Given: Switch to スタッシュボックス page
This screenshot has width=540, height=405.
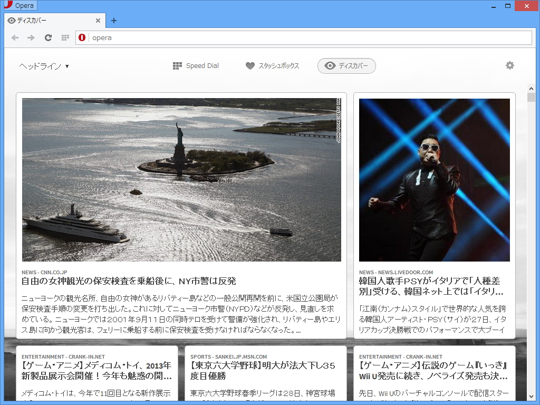Looking at the screenshot, I should point(273,66).
